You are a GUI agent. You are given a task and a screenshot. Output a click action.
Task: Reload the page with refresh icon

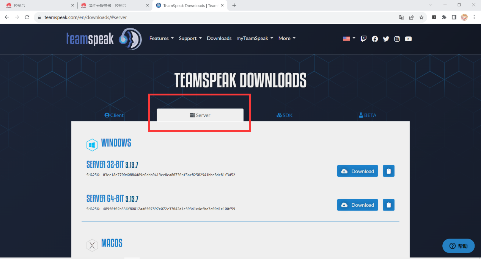pyautogui.click(x=27, y=17)
